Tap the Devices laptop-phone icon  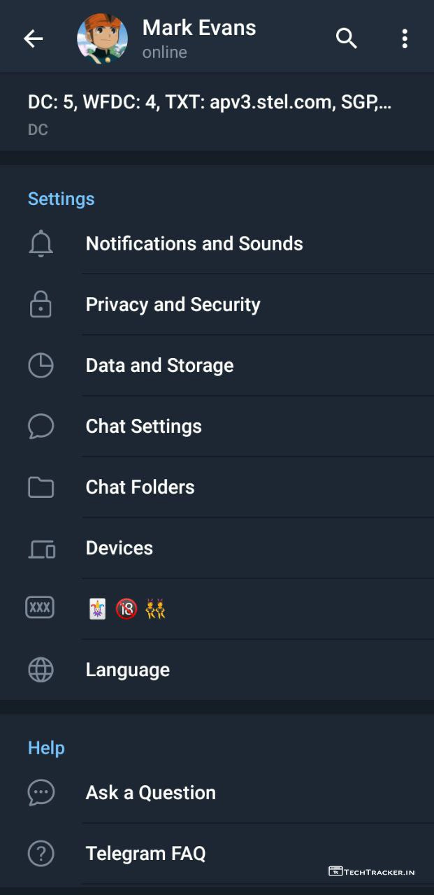pyautogui.click(x=41, y=549)
